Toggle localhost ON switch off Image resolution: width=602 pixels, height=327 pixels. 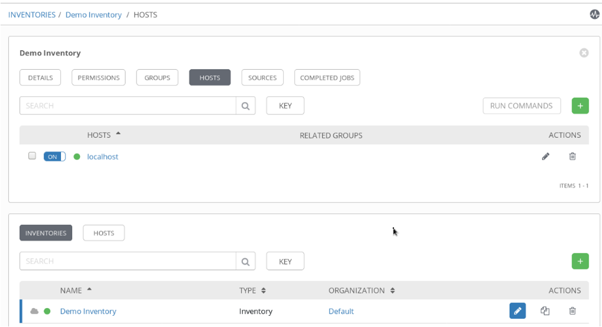[x=54, y=157]
